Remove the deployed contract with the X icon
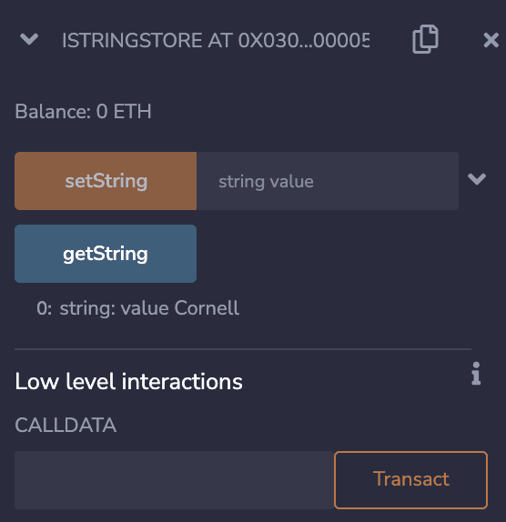Screen dimensions: 506x522 pyautogui.click(x=491, y=40)
